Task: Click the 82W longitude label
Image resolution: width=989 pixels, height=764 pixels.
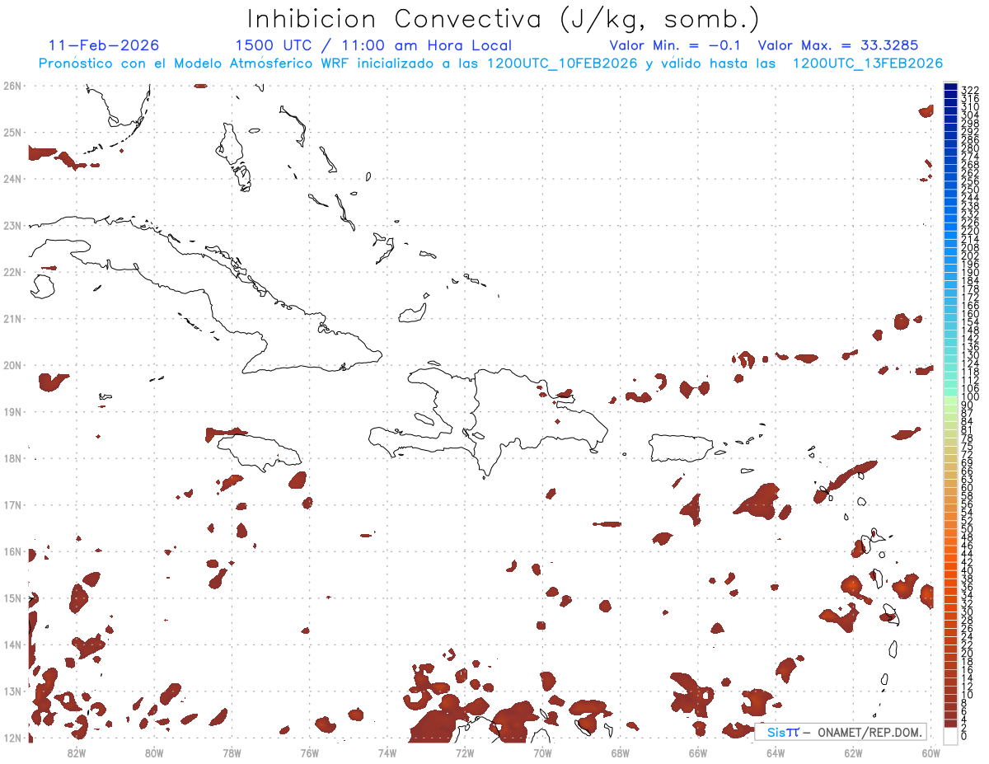Action: 77,752
